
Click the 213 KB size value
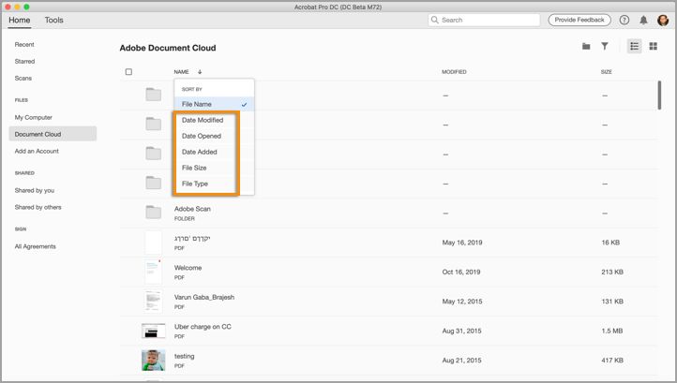pyautogui.click(x=612, y=273)
